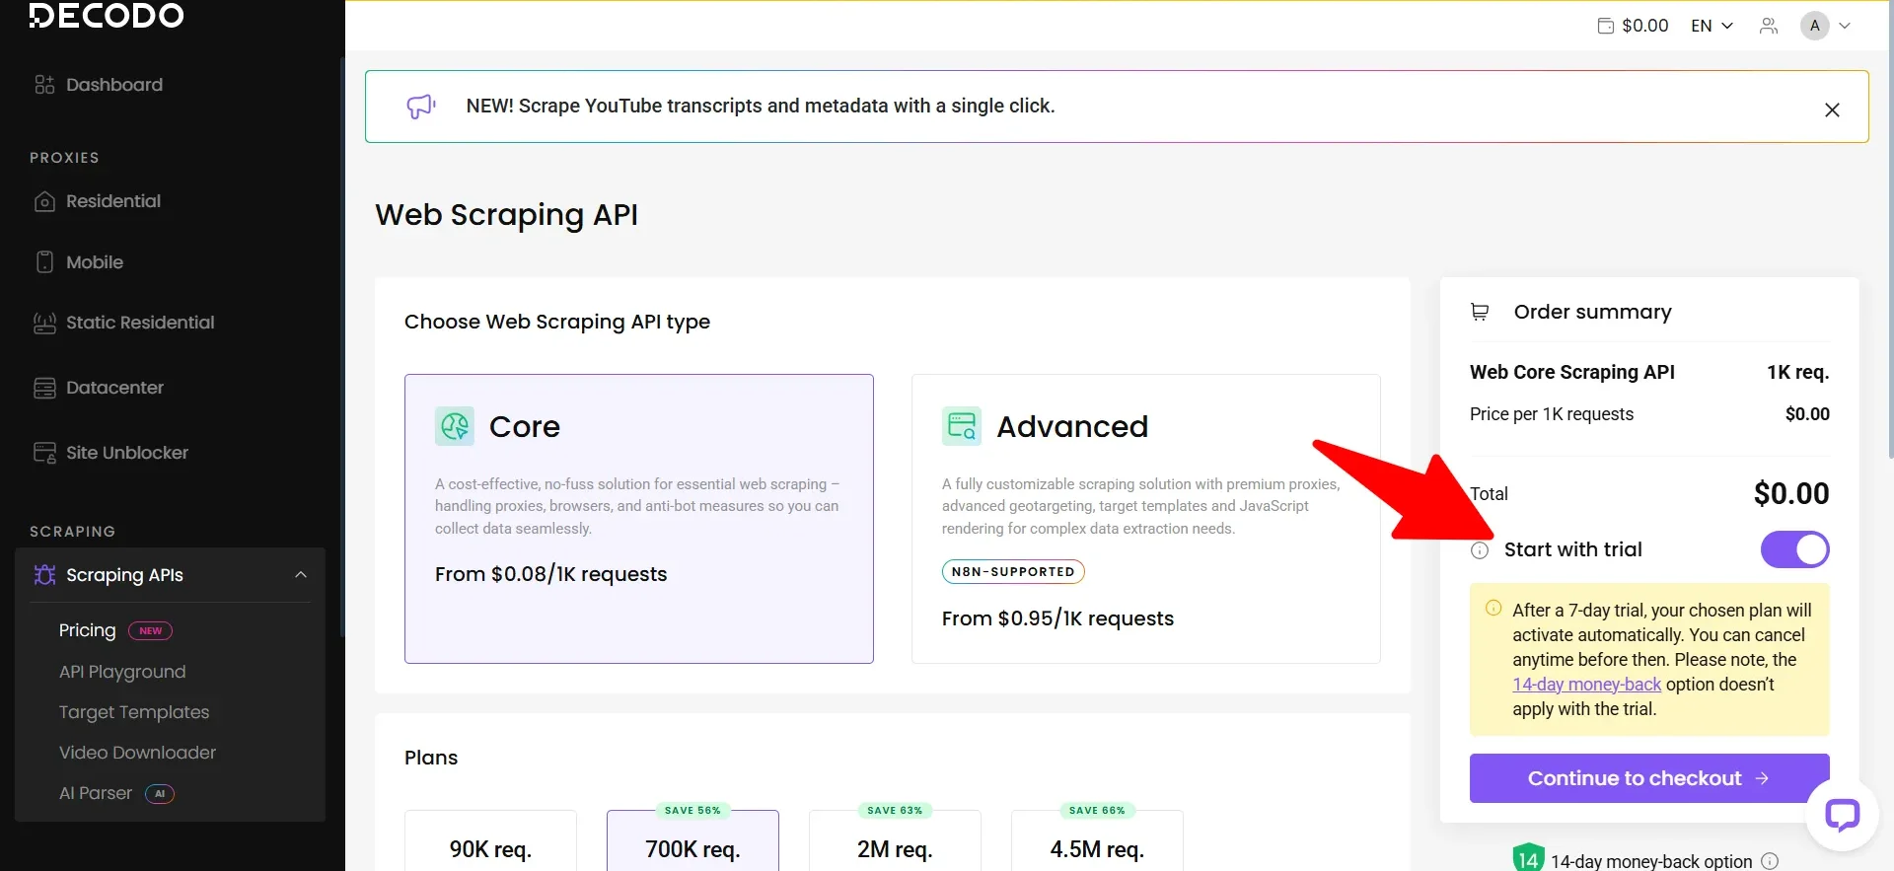Choose the 2M req. plan
Viewport: 1894px width, 871px height.
(x=895, y=841)
